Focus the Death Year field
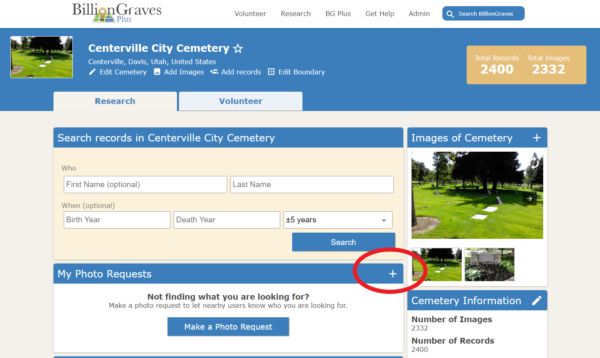 point(227,220)
